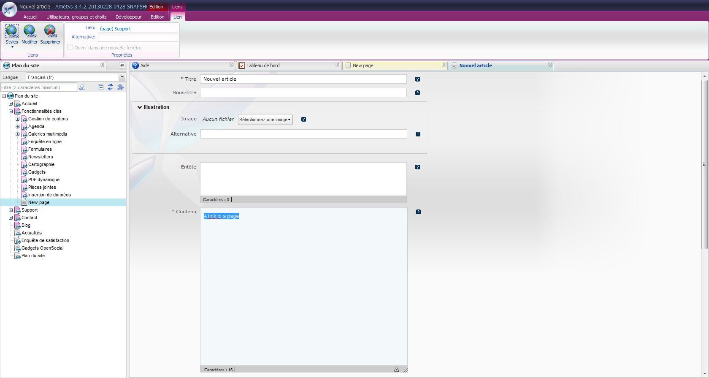Click the blue puzzle piece icon
This screenshot has width=709, height=378.
(121, 87)
